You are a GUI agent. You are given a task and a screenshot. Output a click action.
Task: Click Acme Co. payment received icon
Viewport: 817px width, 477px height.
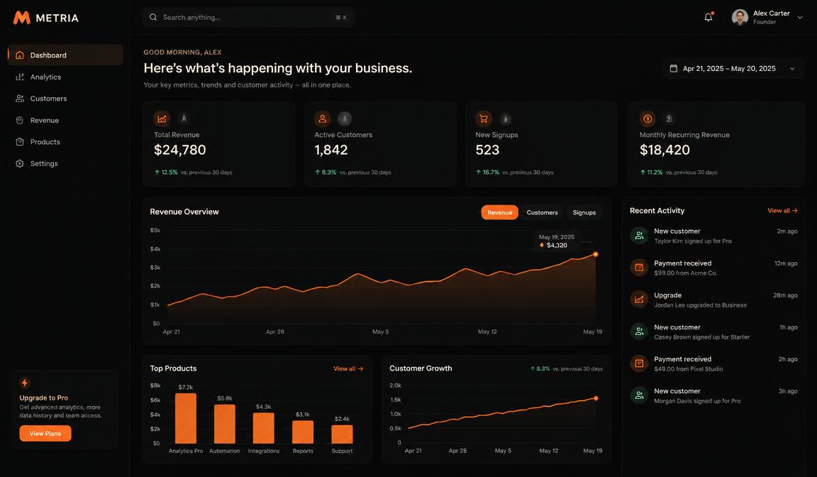[639, 268]
